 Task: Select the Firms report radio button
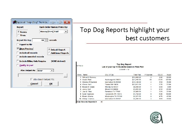click(18, 35)
